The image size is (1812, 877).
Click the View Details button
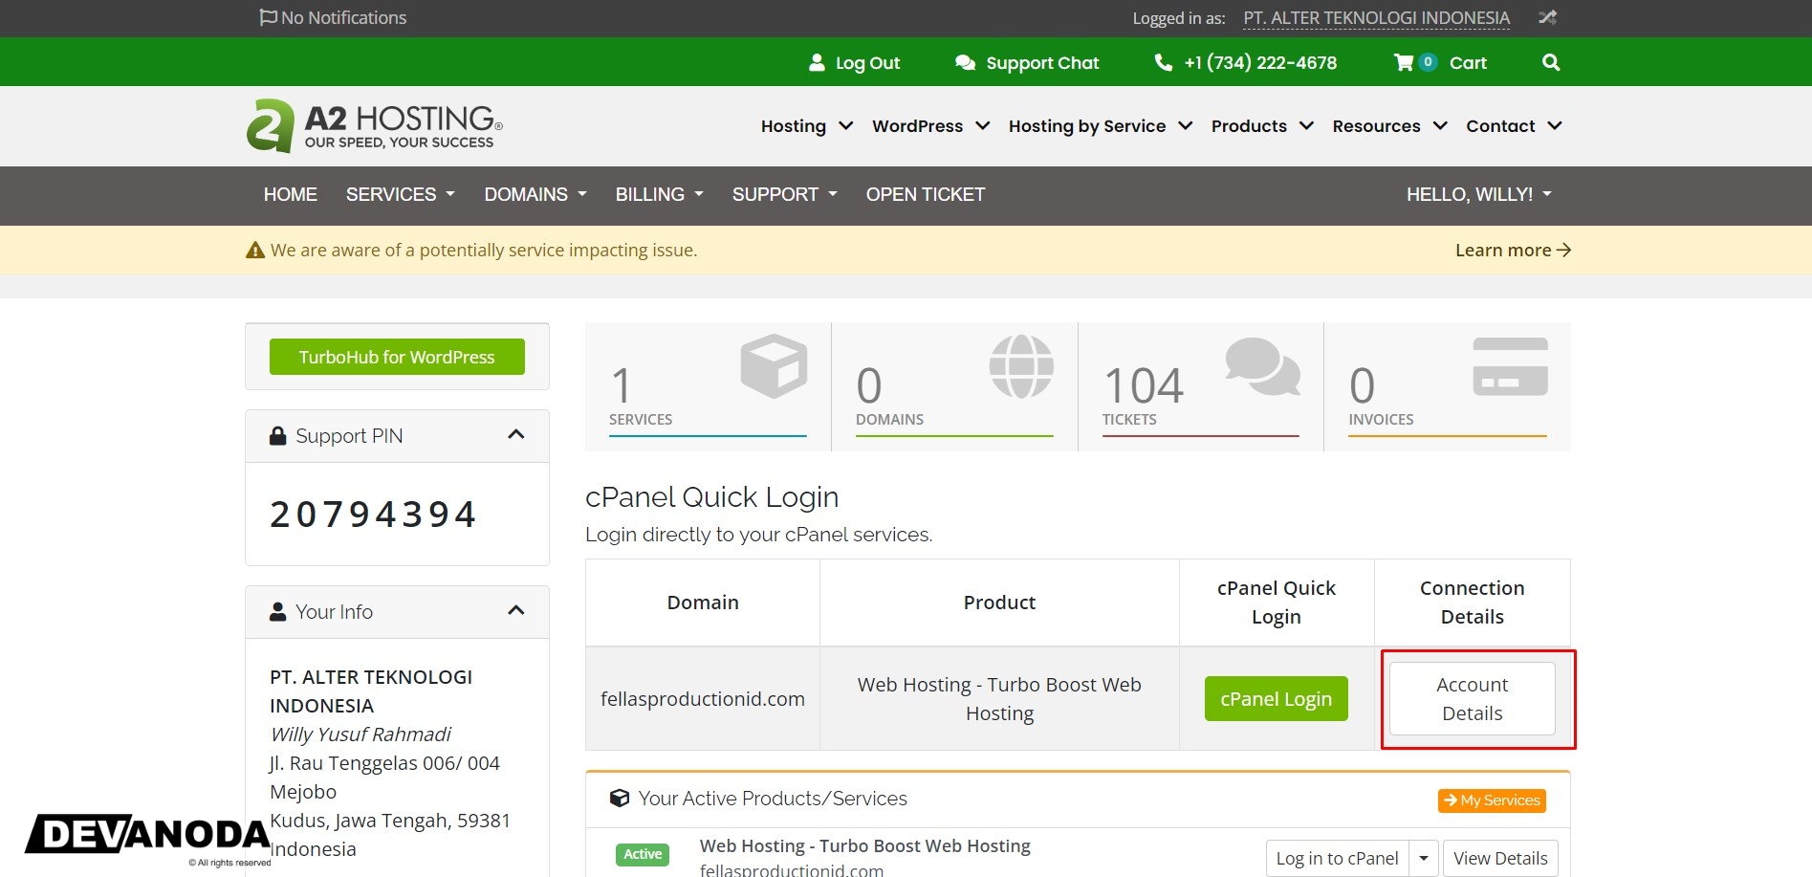click(x=1500, y=859)
